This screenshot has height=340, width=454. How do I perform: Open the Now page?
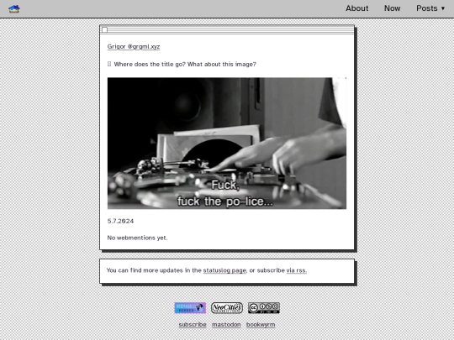click(392, 8)
